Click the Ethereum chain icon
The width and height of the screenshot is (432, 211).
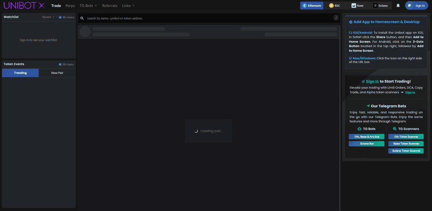[x=305, y=5]
